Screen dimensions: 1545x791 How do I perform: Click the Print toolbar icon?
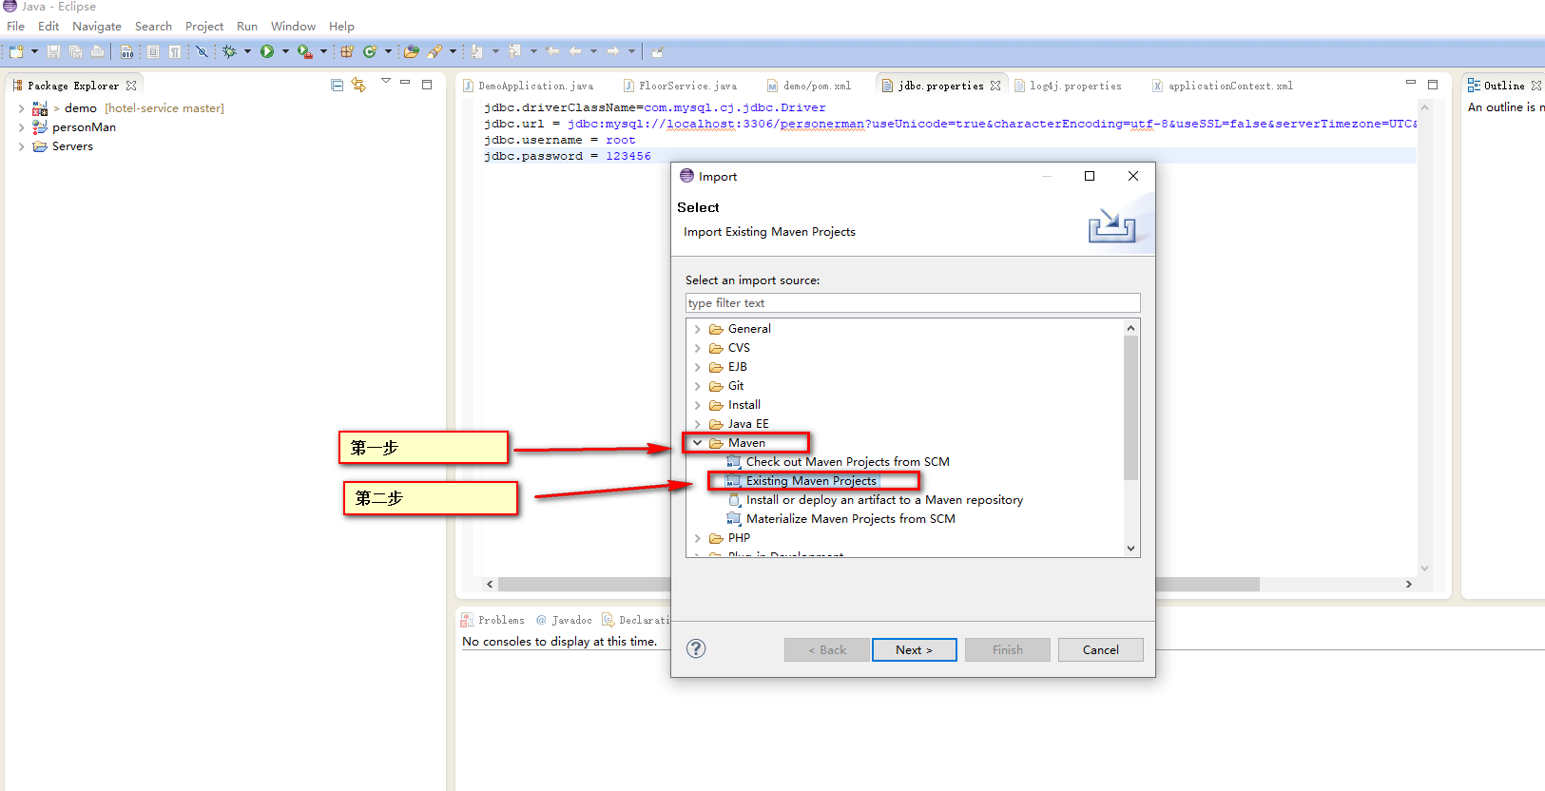point(97,51)
